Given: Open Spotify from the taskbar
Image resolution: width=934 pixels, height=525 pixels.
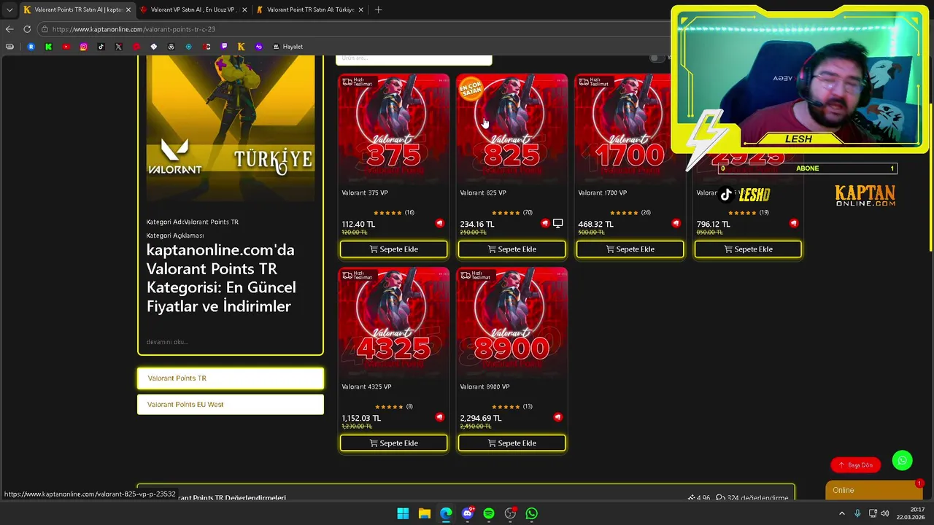Looking at the screenshot, I should (489, 513).
